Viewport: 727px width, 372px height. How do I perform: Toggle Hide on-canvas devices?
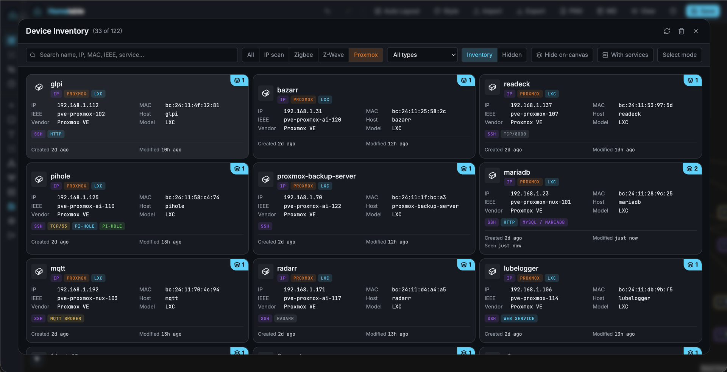[x=562, y=55]
